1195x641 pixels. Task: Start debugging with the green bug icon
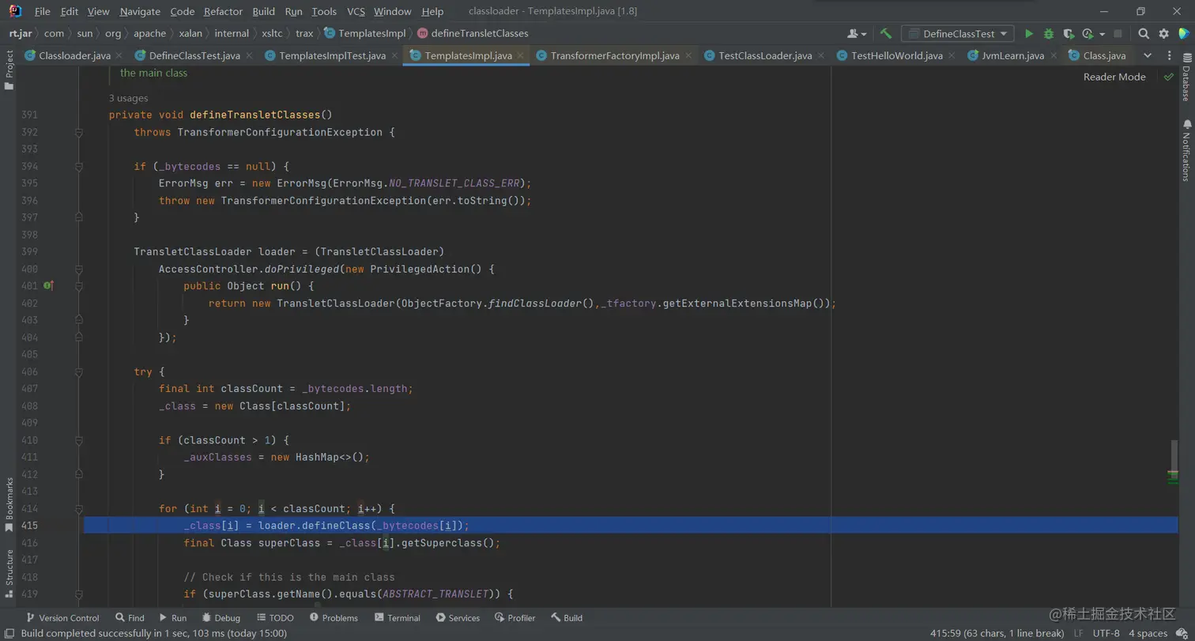click(1049, 34)
